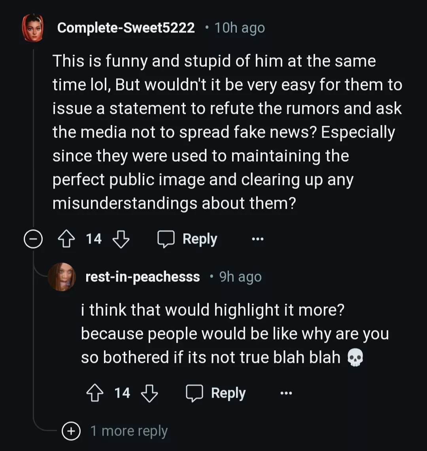
Task: Click the vote count on rest-in-peachesss reply
Action: click(x=122, y=393)
